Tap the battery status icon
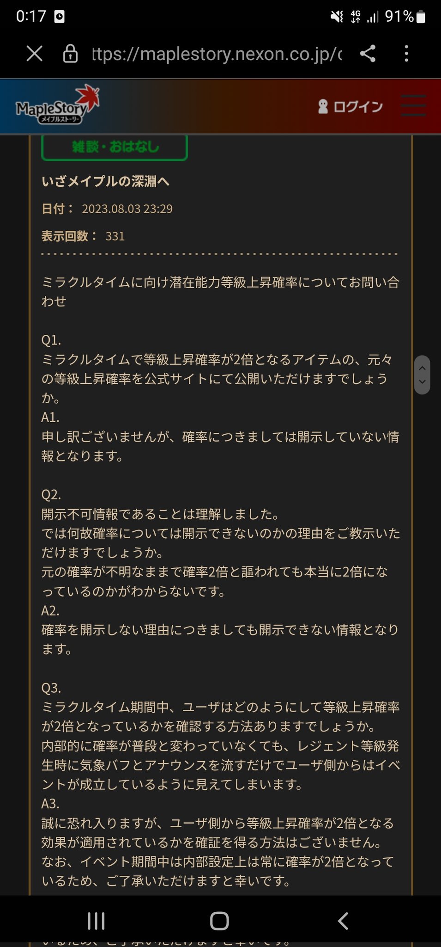441x947 pixels. point(420,17)
